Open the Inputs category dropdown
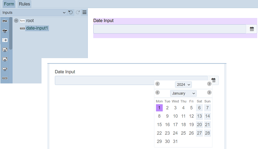 pos(33,12)
